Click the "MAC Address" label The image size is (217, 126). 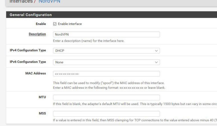tap(36, 73)
